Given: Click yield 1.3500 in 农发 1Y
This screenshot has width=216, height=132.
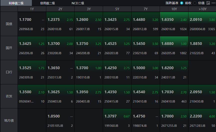Looking at the screenshot, I should pos(25,92).
